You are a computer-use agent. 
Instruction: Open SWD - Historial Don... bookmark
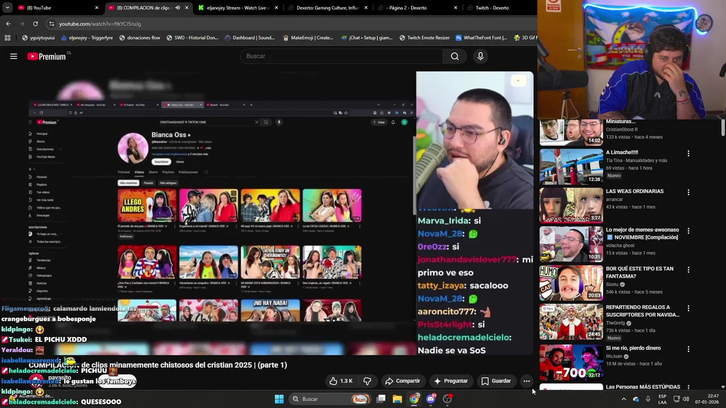pyautogui.click(x=192, y=38)
